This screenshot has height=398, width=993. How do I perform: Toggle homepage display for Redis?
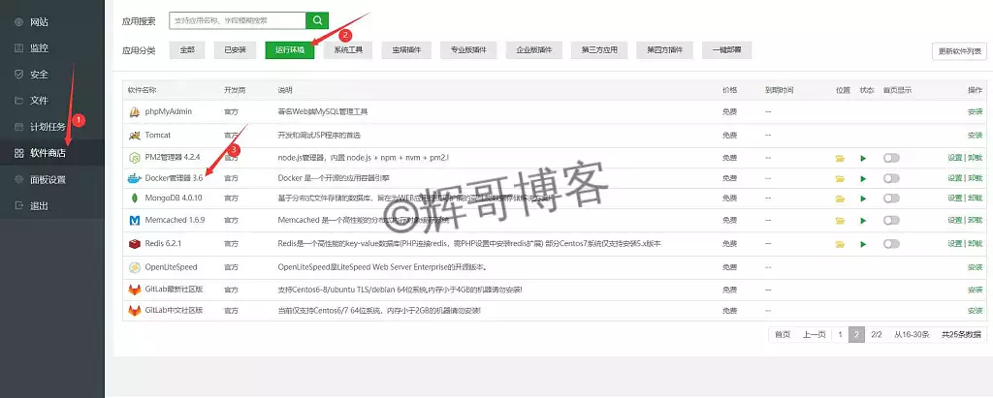point(892,244)
